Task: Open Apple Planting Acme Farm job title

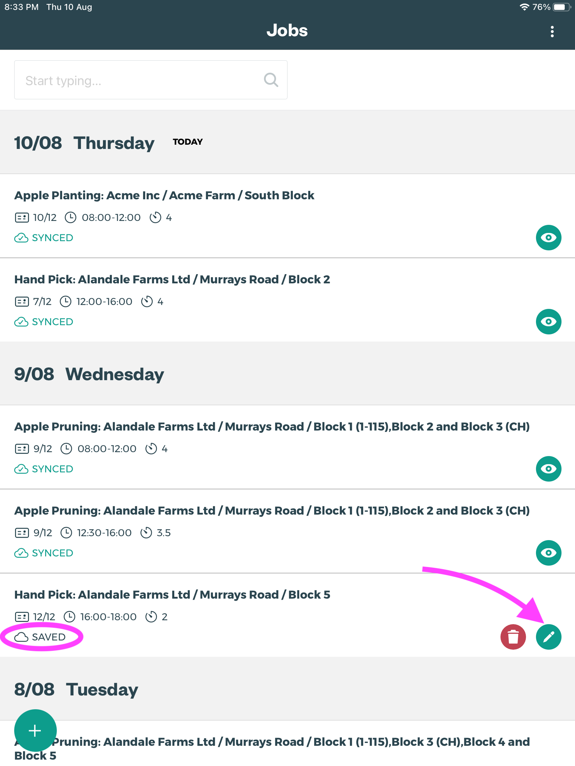Action: click(164, 195)
